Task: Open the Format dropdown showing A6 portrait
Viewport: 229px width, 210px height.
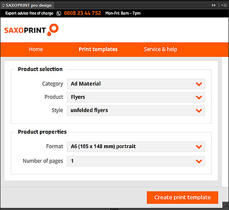Action: (x=136, y=146)
